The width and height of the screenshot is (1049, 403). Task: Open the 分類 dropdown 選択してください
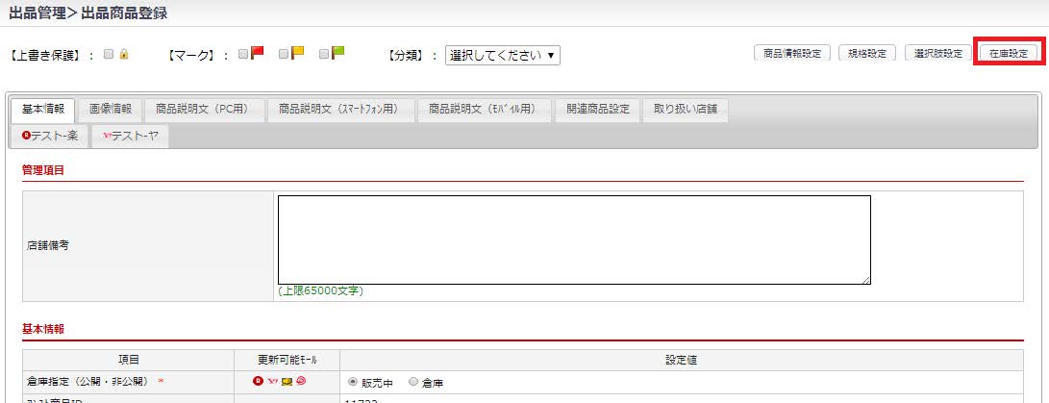pyautogui.click(x=503, y=56)
